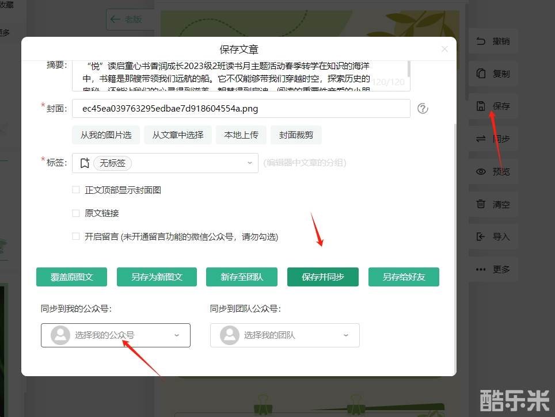Open preview via the eye (预览) icon
The width and height of the screenshot is (555, 417).
coord(481,171)
